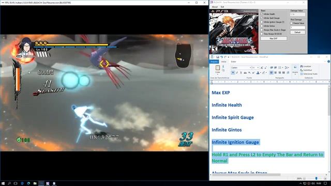Click the Undo arrow in WordPad title bar
331x186 pixels.
[221, 57]
